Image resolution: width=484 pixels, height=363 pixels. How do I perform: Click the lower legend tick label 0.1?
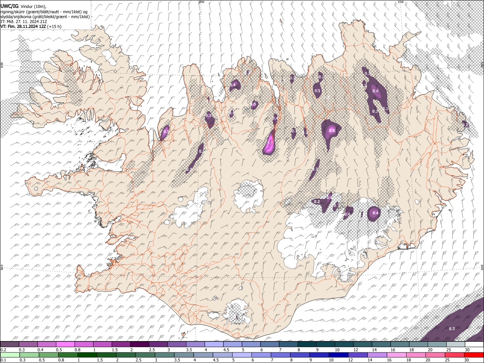(3, 360)
